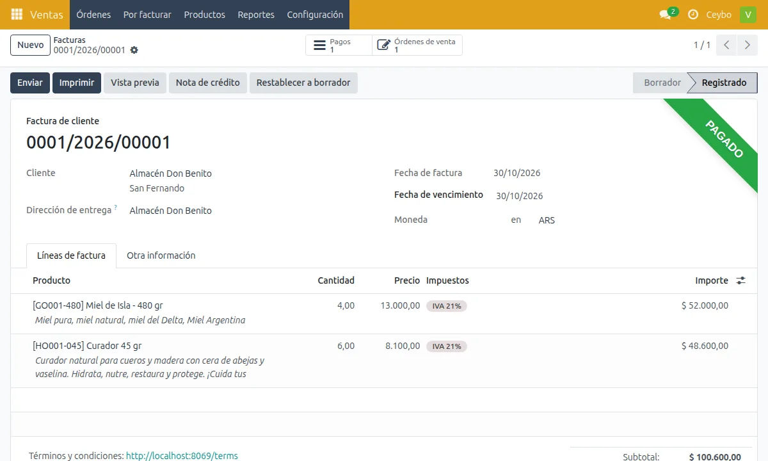Click the Fecha de factura value 30/10/2026

(x=517, y=173)
